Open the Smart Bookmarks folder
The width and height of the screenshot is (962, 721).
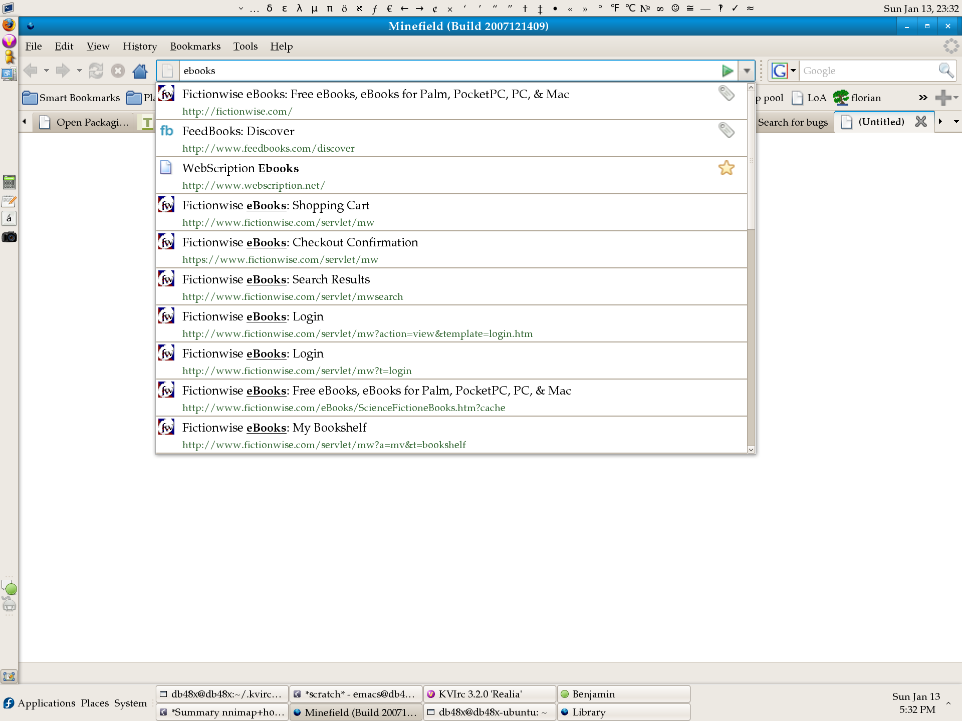[x=71, y=98]
